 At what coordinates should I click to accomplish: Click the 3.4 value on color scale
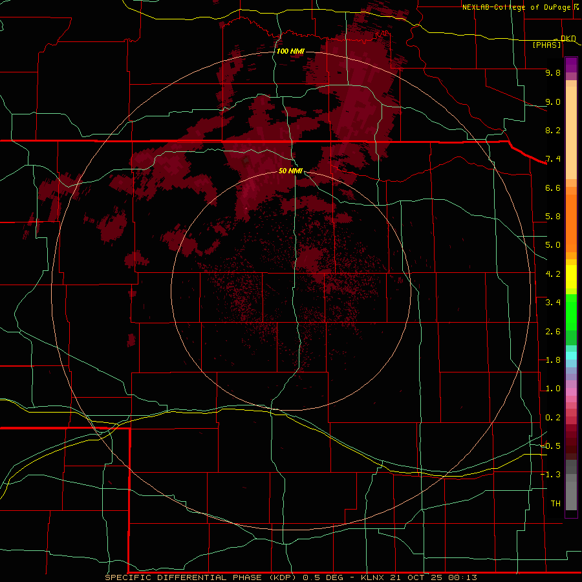(x=553, y=303)
